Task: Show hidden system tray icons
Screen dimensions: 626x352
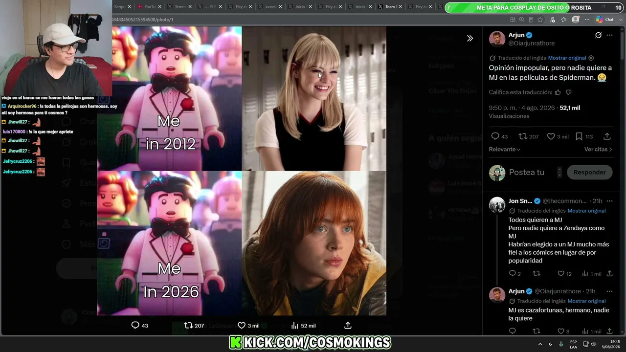Action: click(540, 344)
